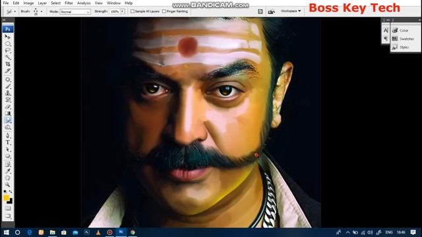Screen dimensions: 422x237
Task: Open the Color panel
Action: point(400,30)
